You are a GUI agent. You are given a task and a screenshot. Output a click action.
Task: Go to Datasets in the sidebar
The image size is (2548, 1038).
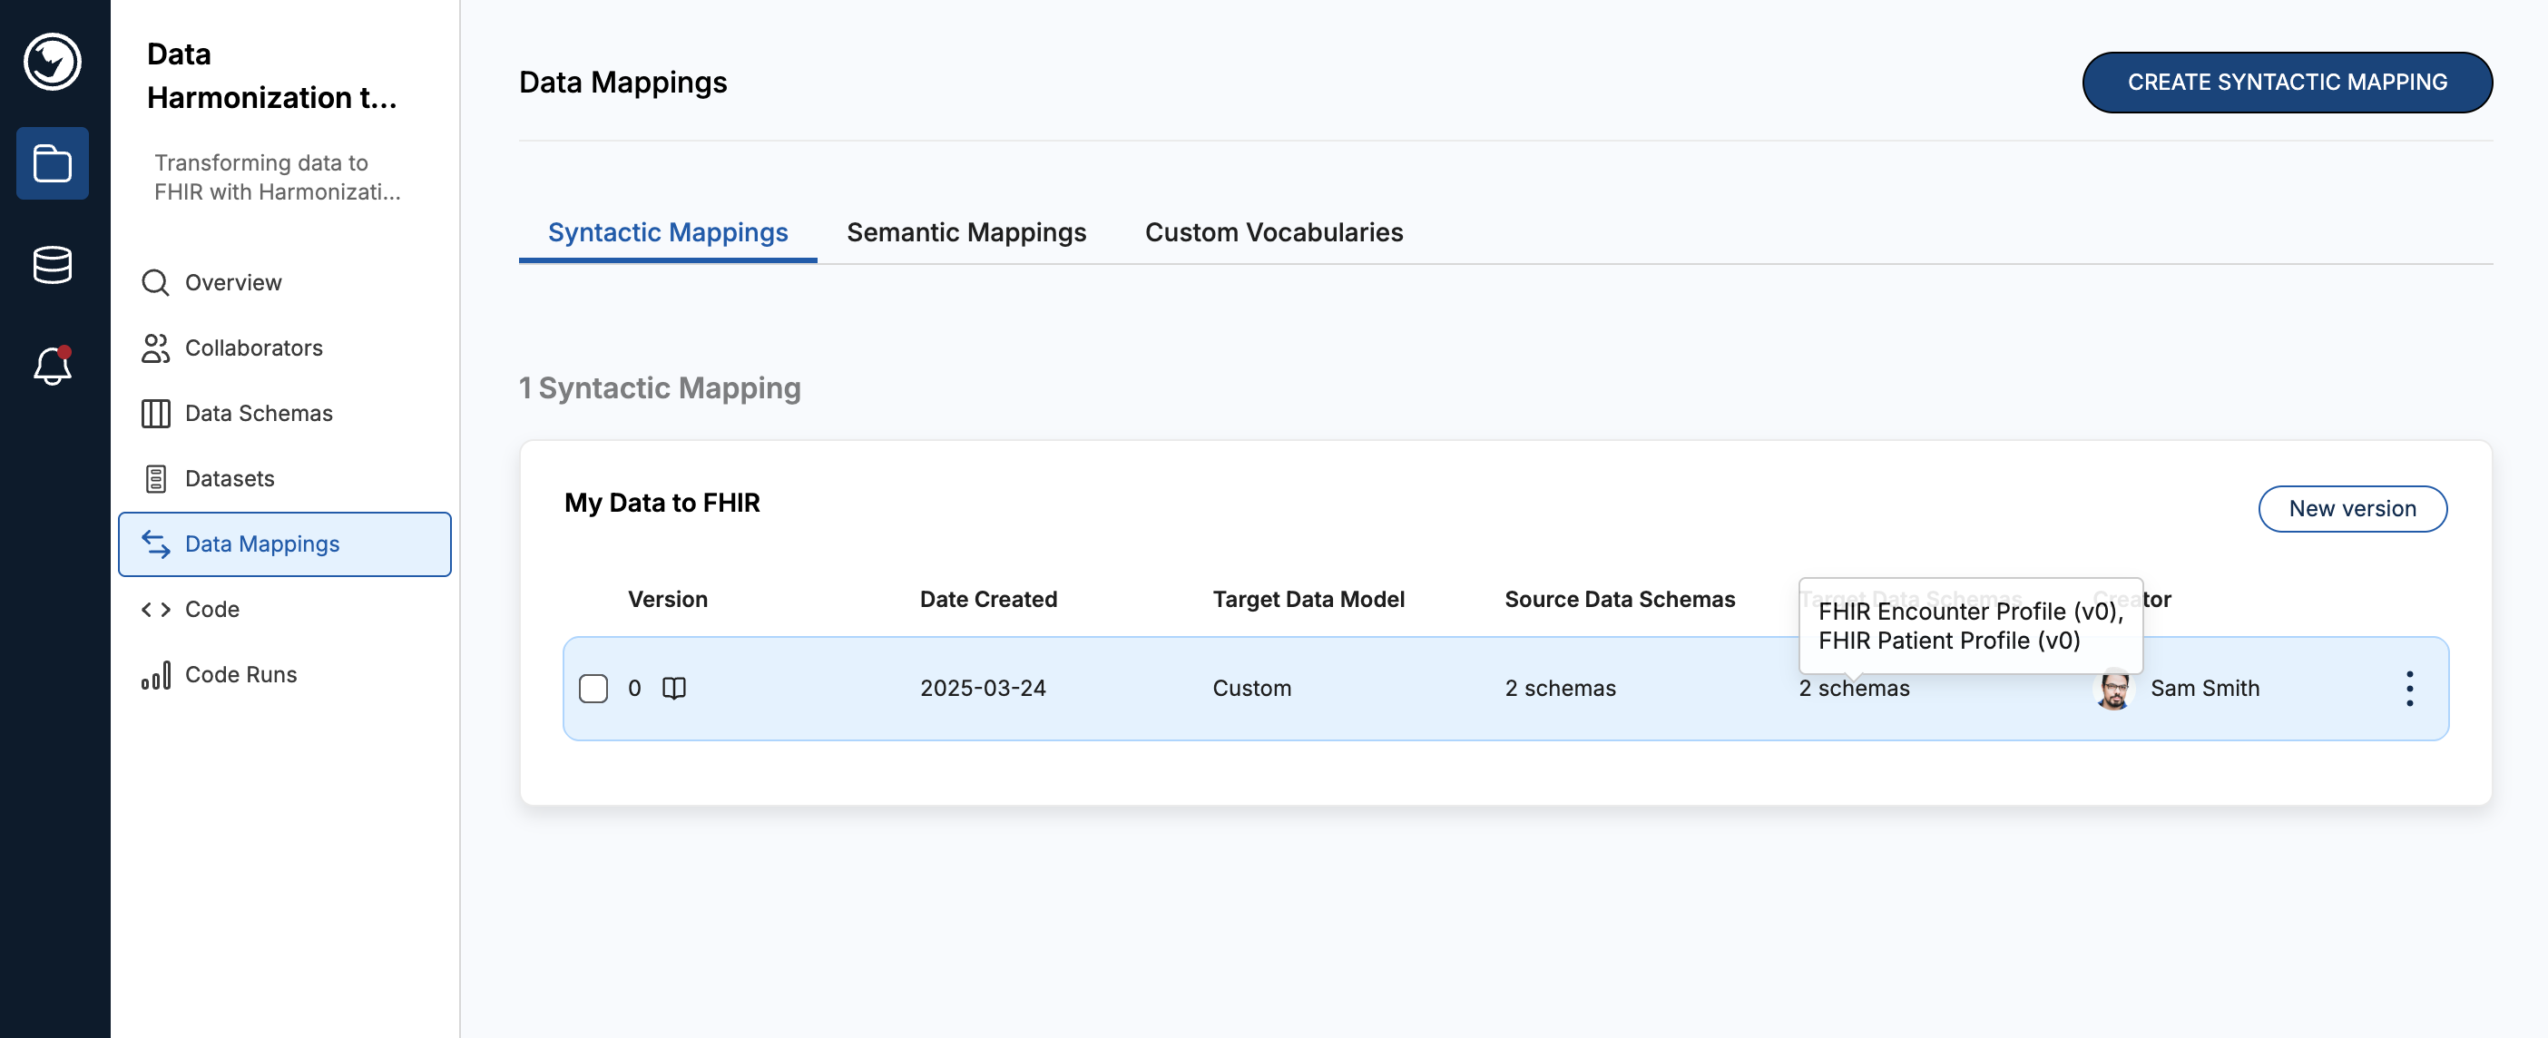point(285,479)
